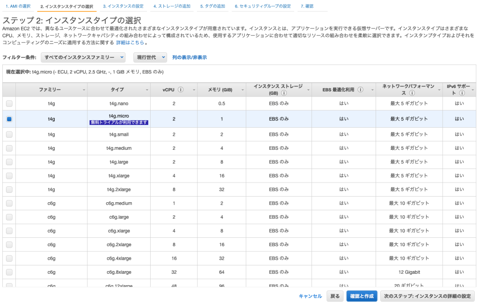
Task: Select the t4g.2xlarge checkbox
Action: pyautogui.click(x=9, y=190)
